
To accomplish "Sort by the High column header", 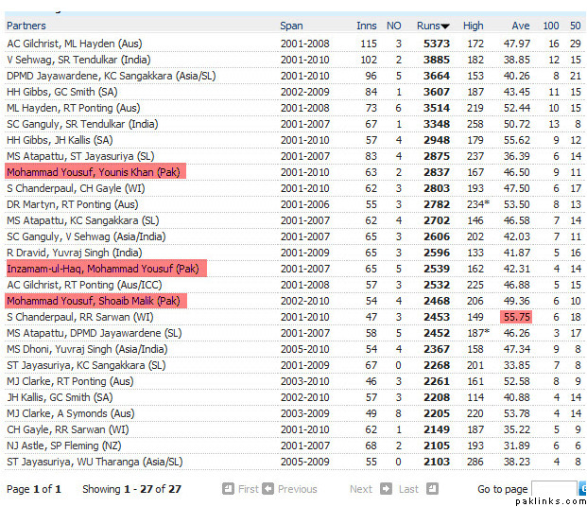I will coord(473,26).
